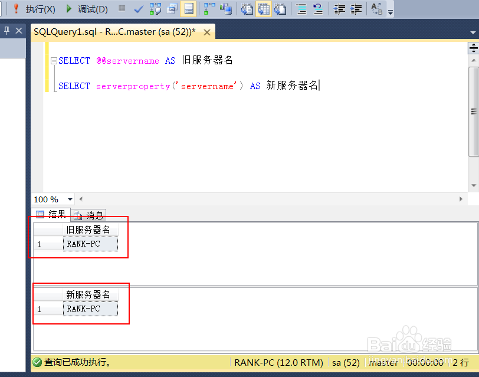Image resolution: width=479 pixels, height=377 pixels.
Task: Click the horizontal scrollbar left arrow
Action: 81,199
